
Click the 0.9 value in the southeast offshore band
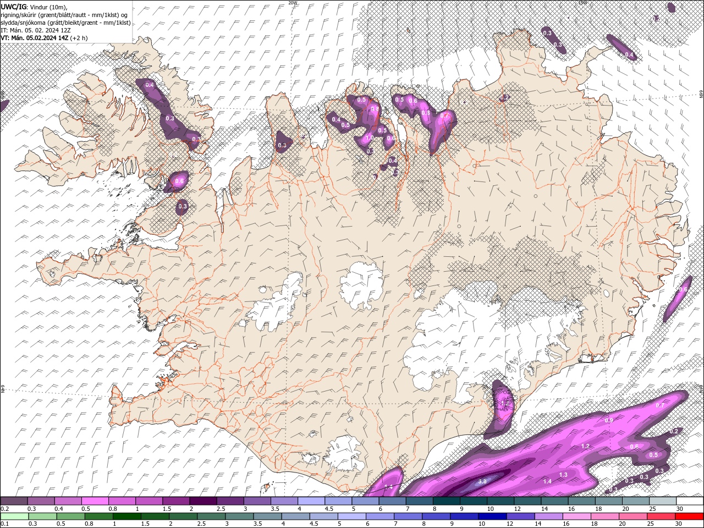click(x=609, y=420)
